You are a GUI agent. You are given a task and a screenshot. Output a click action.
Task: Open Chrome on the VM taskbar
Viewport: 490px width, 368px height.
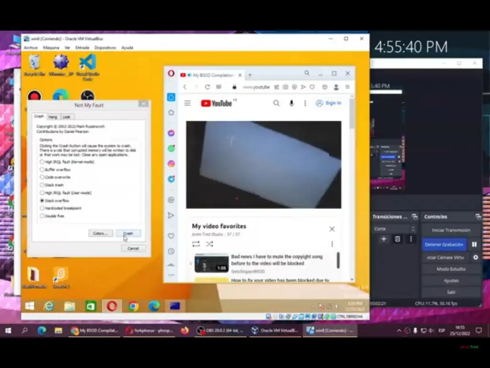(133, 306)
